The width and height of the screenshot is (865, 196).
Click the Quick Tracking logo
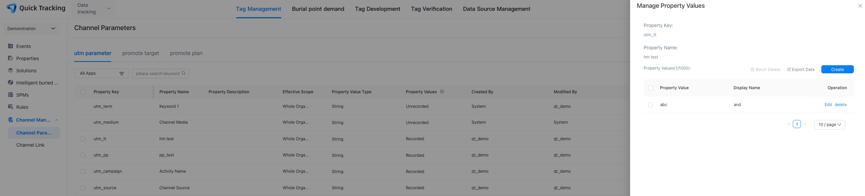12,8
